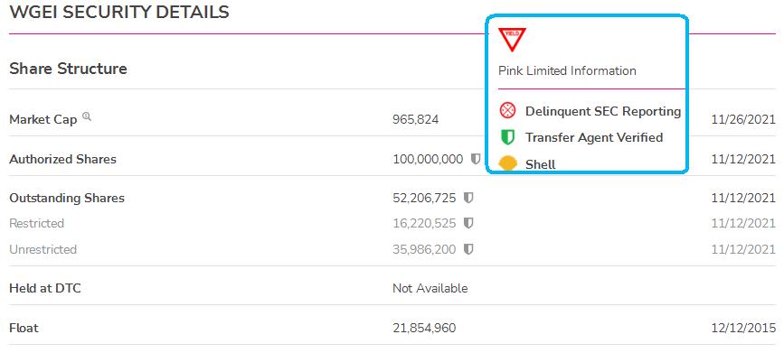
Task: Click the shield icon beside Restricted 16,220,525
Action: [x=468, y=223]
